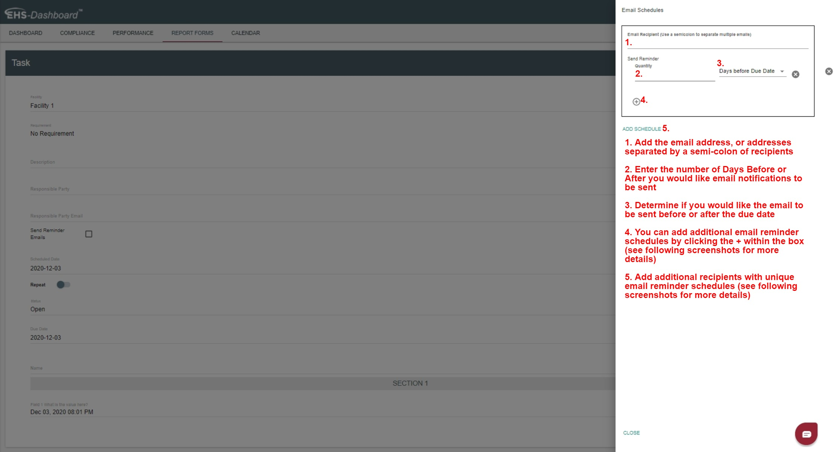Go to the Performance tab
838x452 pixels.
[133, 33]
